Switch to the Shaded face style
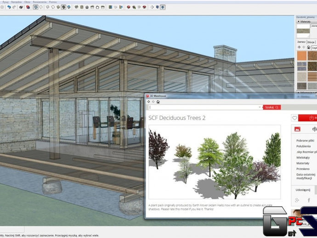Image resolution: width=317 pixels, height=238 pixels. (58, 7)
